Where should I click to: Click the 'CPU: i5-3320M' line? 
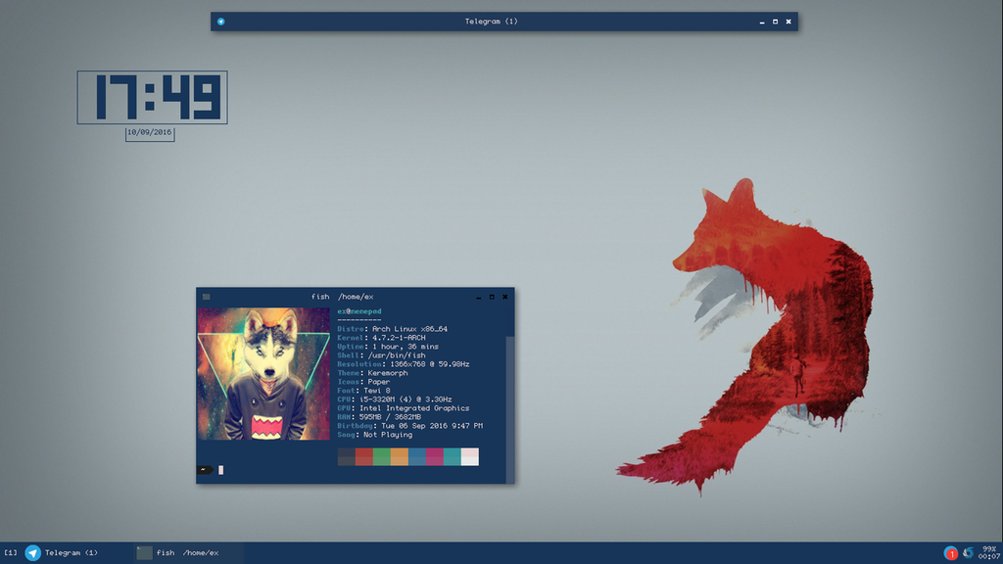pos(395,399)
